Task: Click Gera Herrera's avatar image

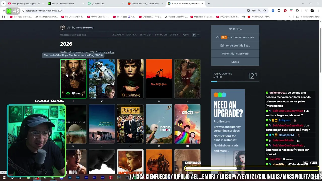Action: click(63, 28)
